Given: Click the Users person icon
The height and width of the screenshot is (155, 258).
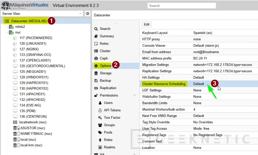Looking at the screenshot, I should click(x=100, y=103).
